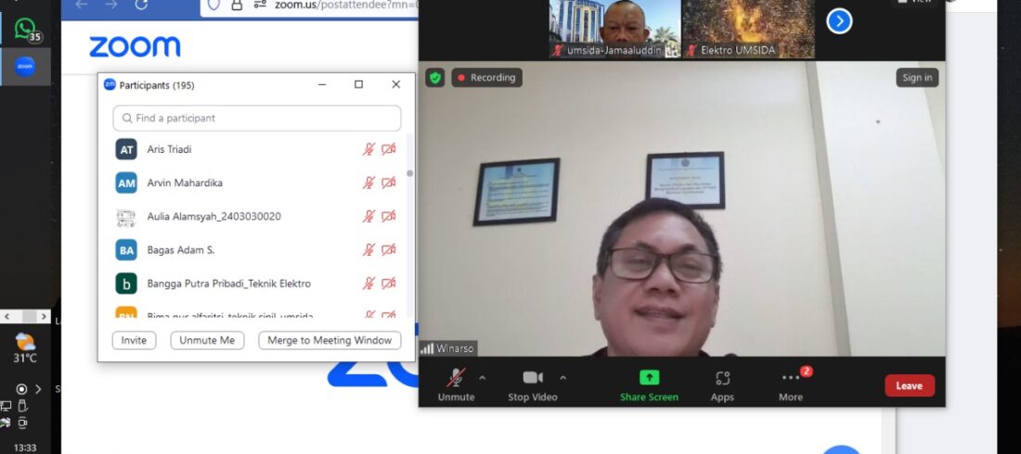Click the green encryption shield icon
Image resolution: width=1021 pixels, height=454 pixels.
[435, 78]
